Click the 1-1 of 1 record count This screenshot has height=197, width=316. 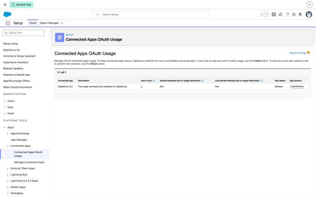click(x=61, y=72)
